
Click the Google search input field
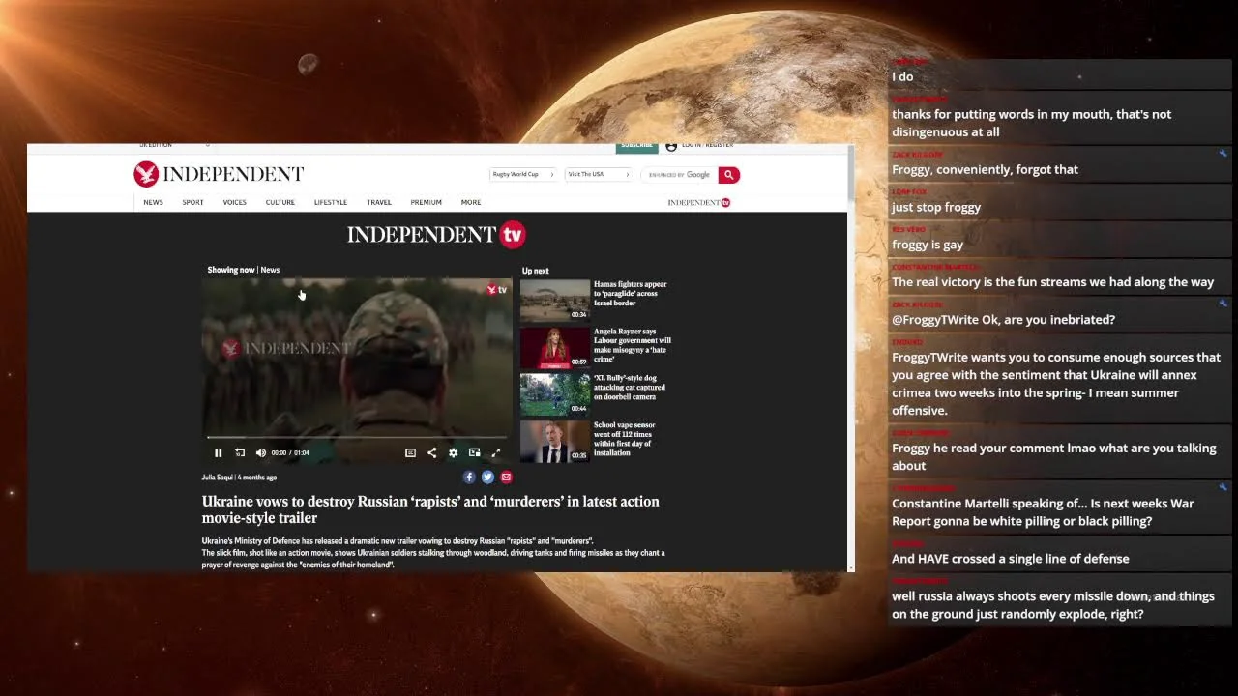[x=679, y=175]
